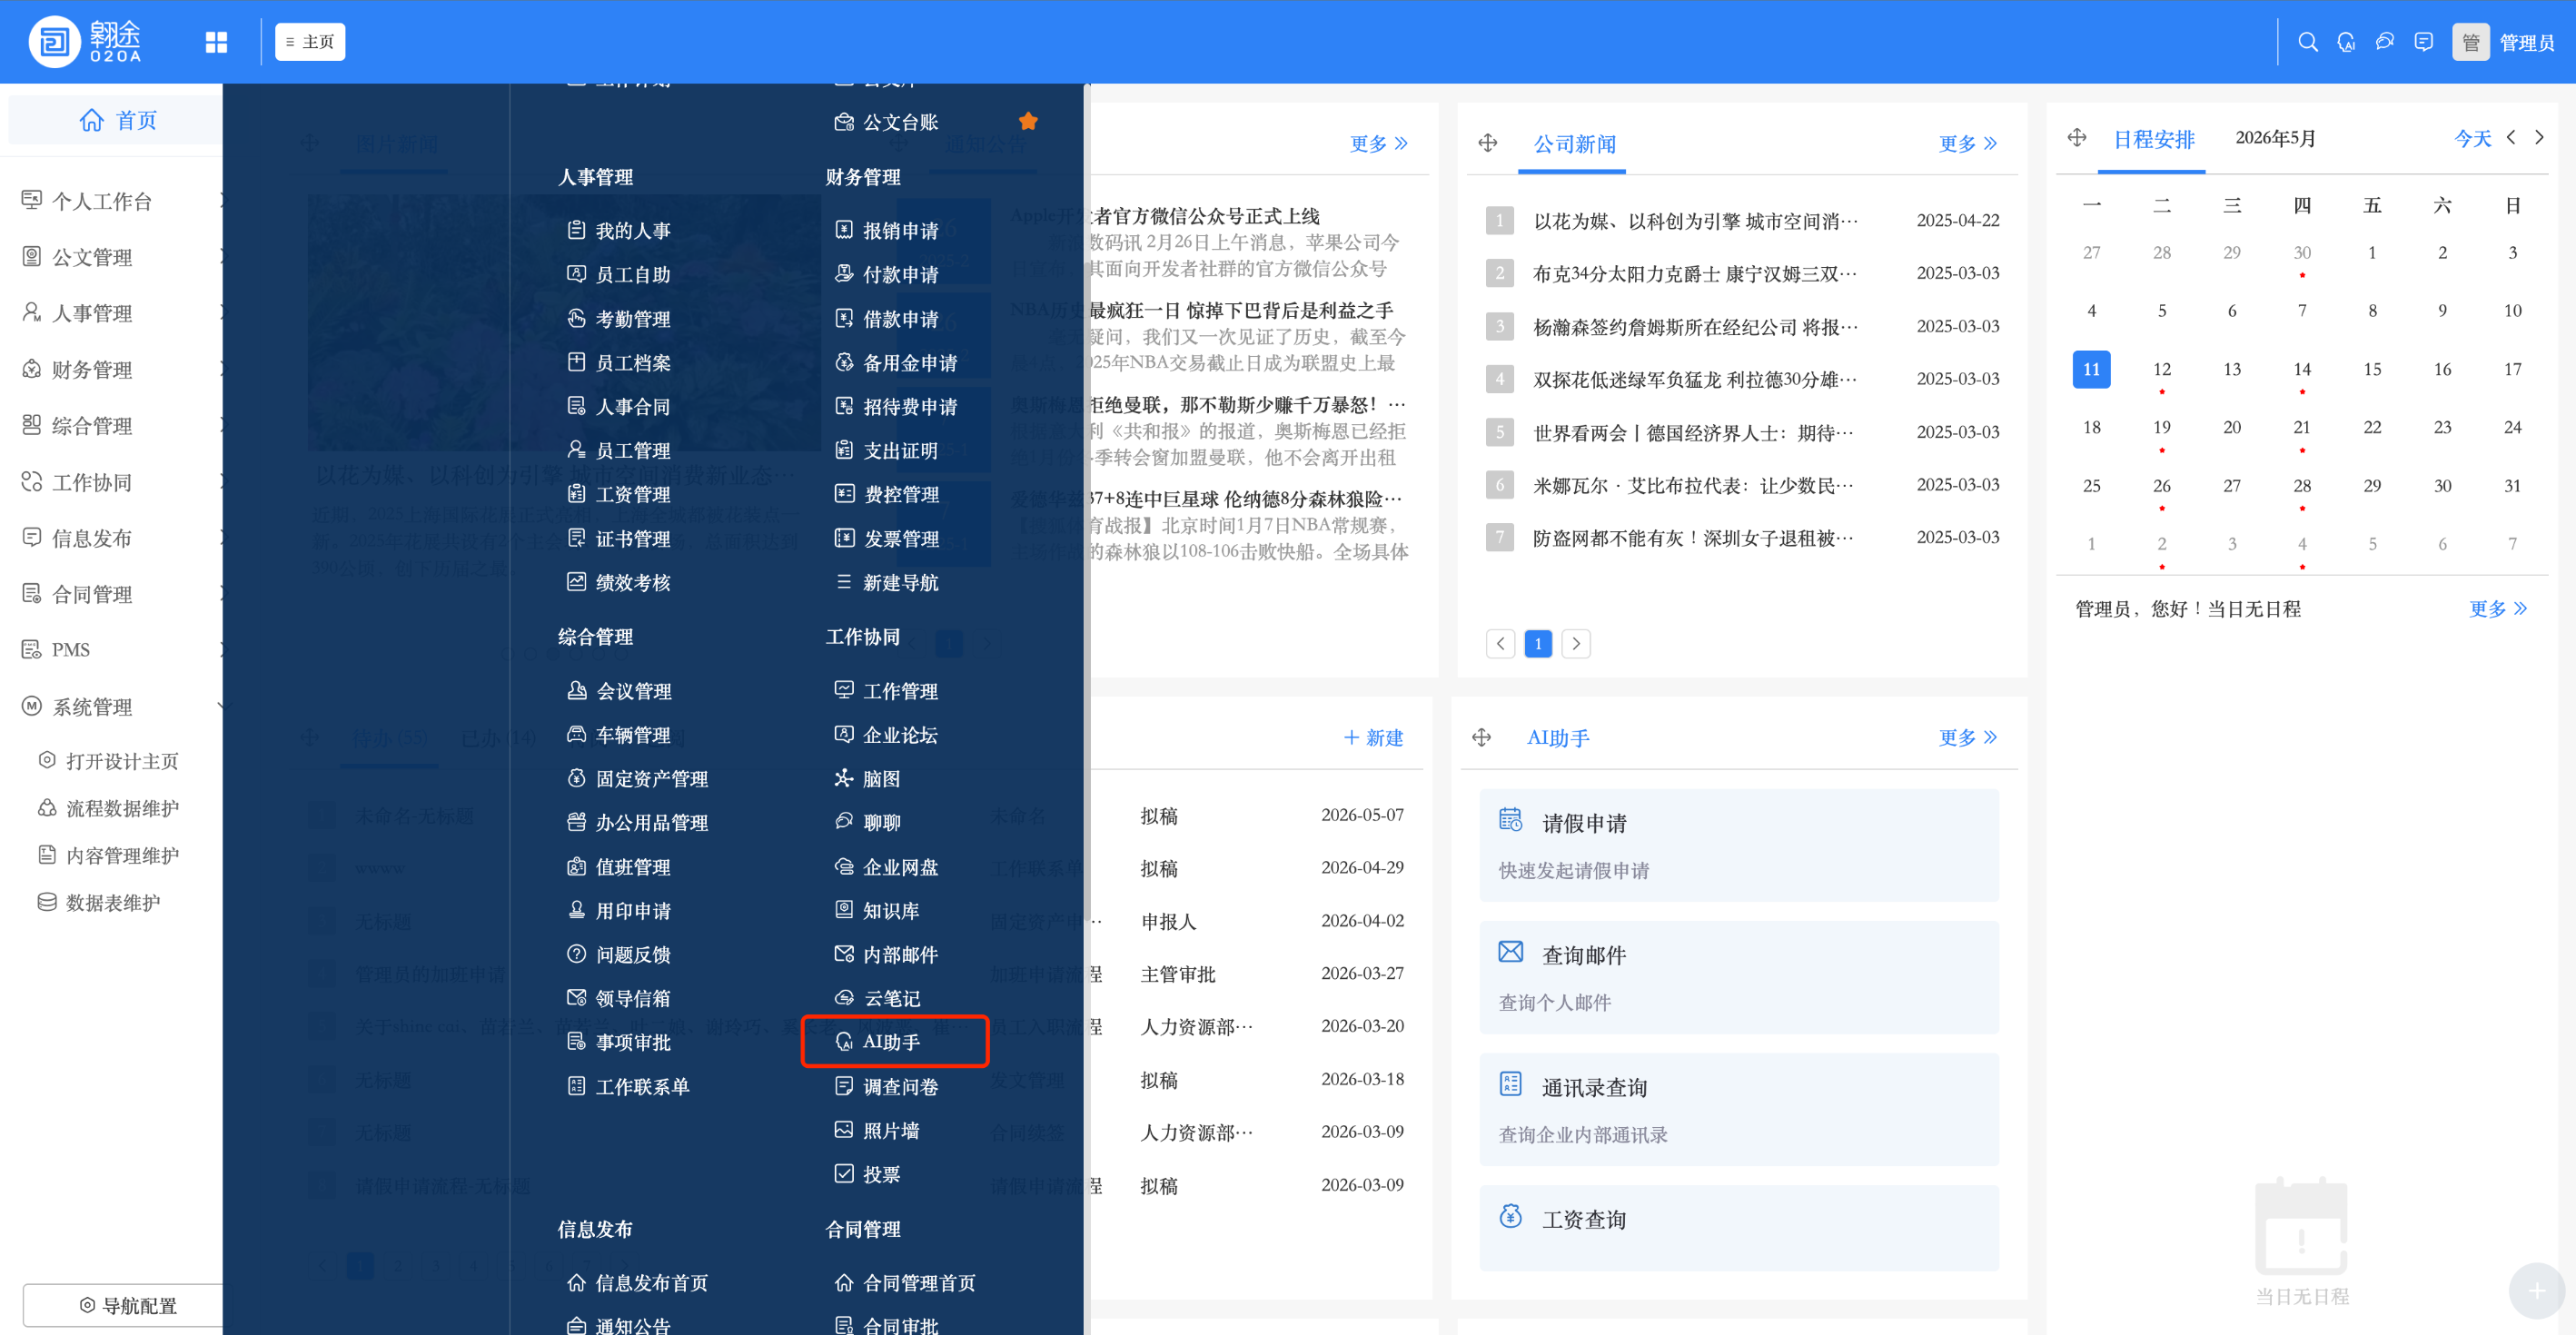Click the move handle icon beside 日程安排
This screenshot has height=1335, width=2576.
pos(2077,138)
